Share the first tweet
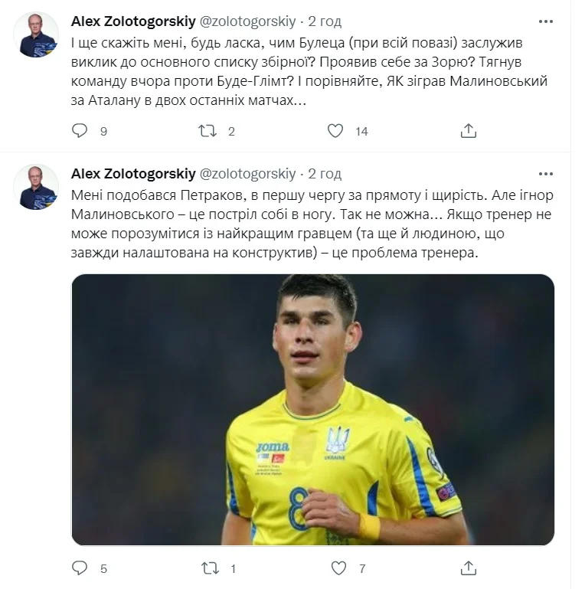Image resolution: width=585 pixels, height=589 pixels. (x=469, y=131)
